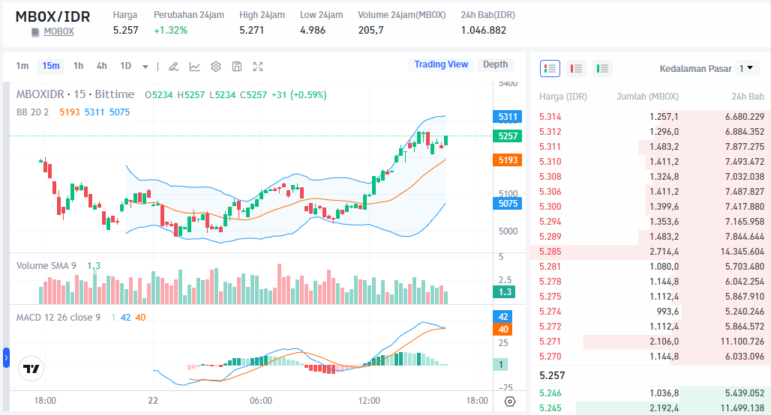The width and height of the screenshot is (771, 415).
Task: Click the MOBOX coin info icon
Action: pyautogui.click(x=35, y=32)
